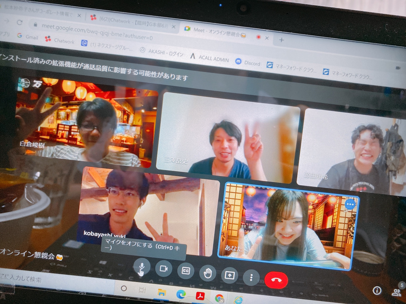This screenshot has width=406, height=304.
Task: Focus the meet.google.com address bar
Action: pyautogui.click(x=97, y=32)
